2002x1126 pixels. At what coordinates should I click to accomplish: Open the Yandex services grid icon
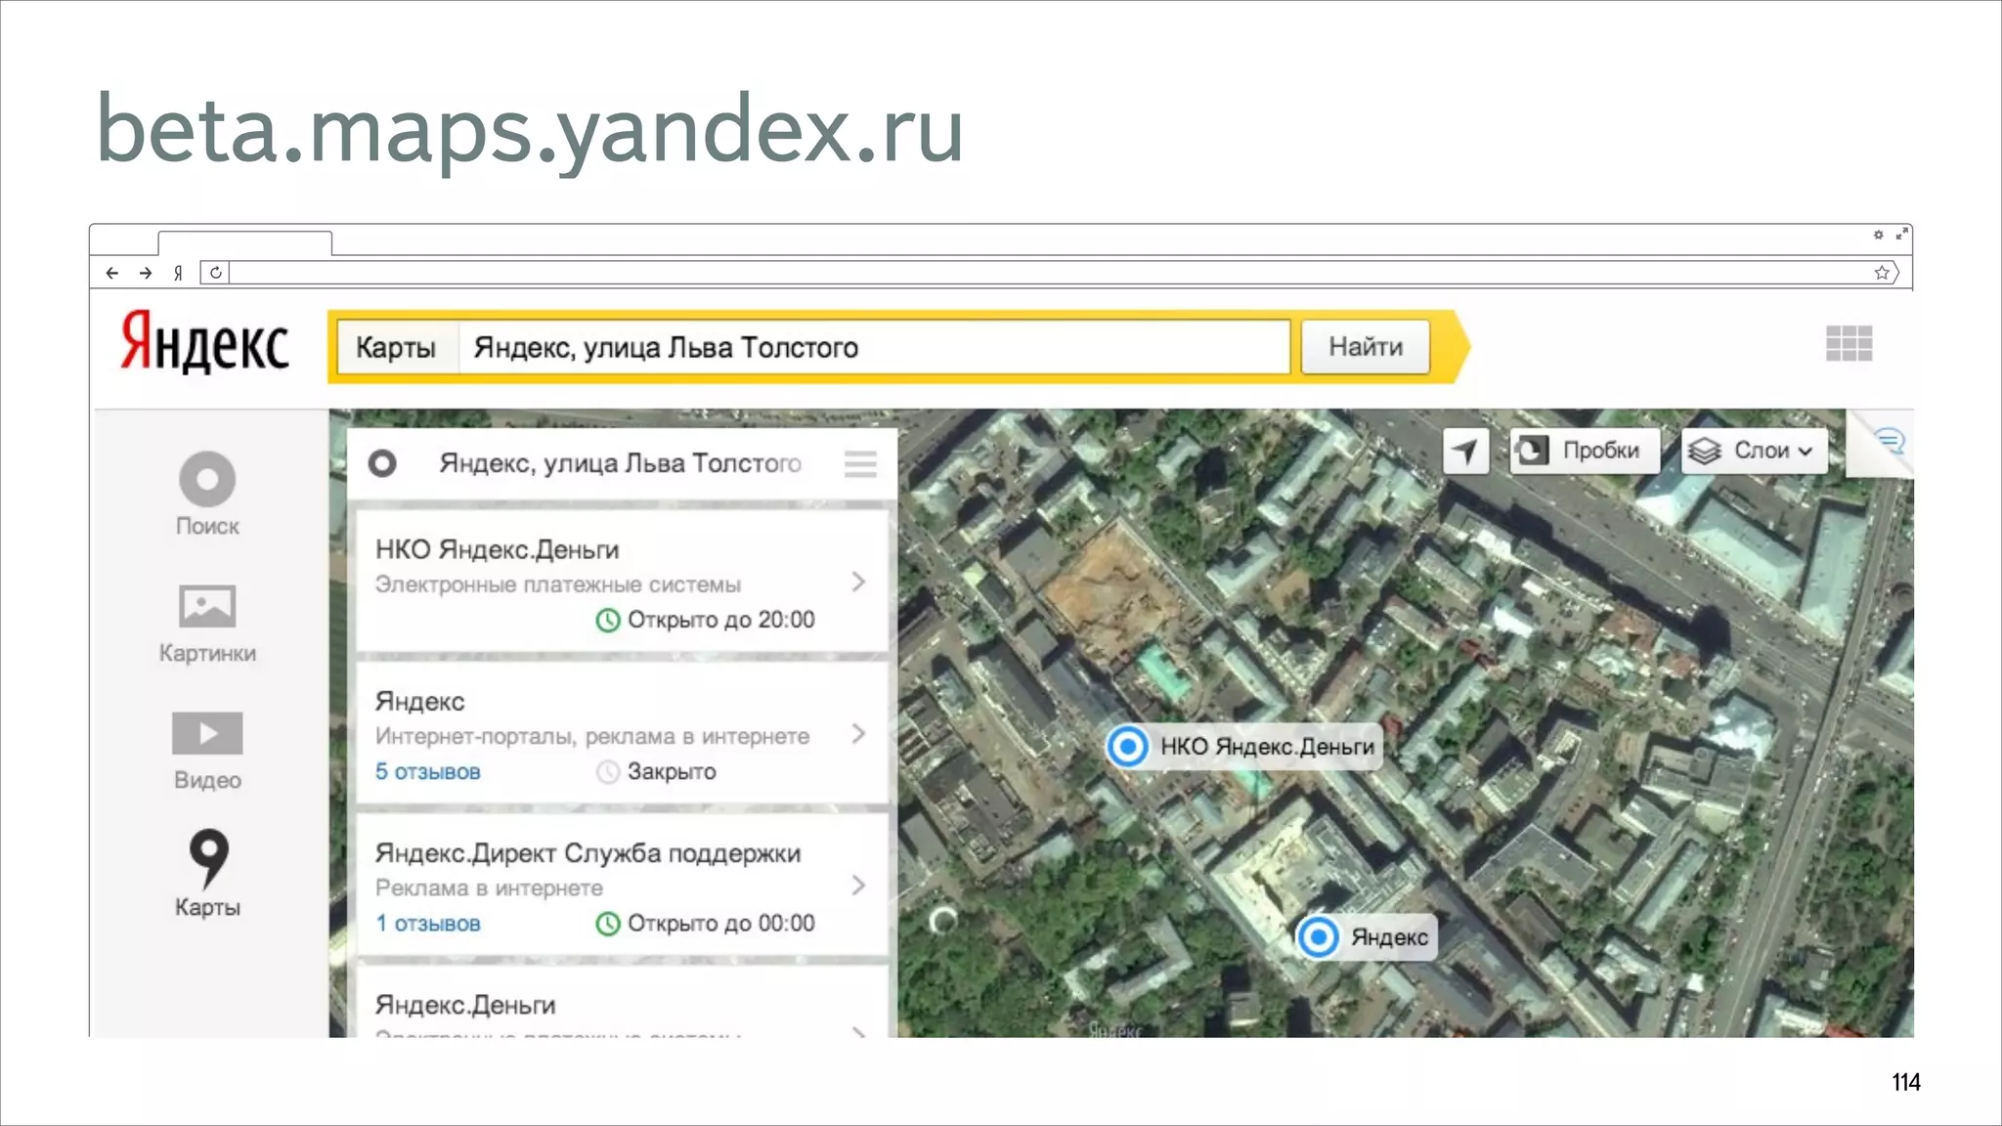(x=1849, y=343)
